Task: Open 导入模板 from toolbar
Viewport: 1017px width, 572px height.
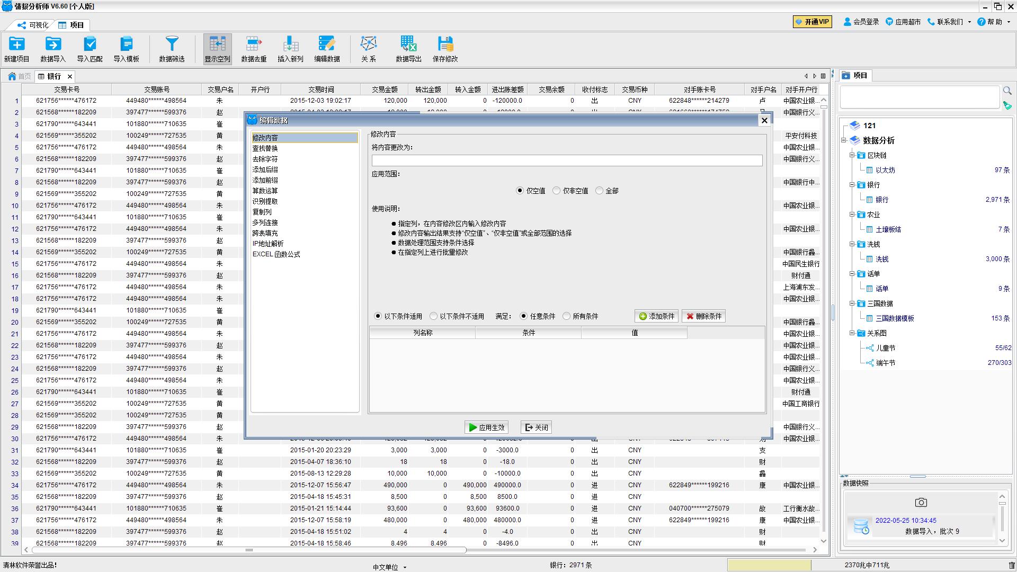Action: coord(126,49)
